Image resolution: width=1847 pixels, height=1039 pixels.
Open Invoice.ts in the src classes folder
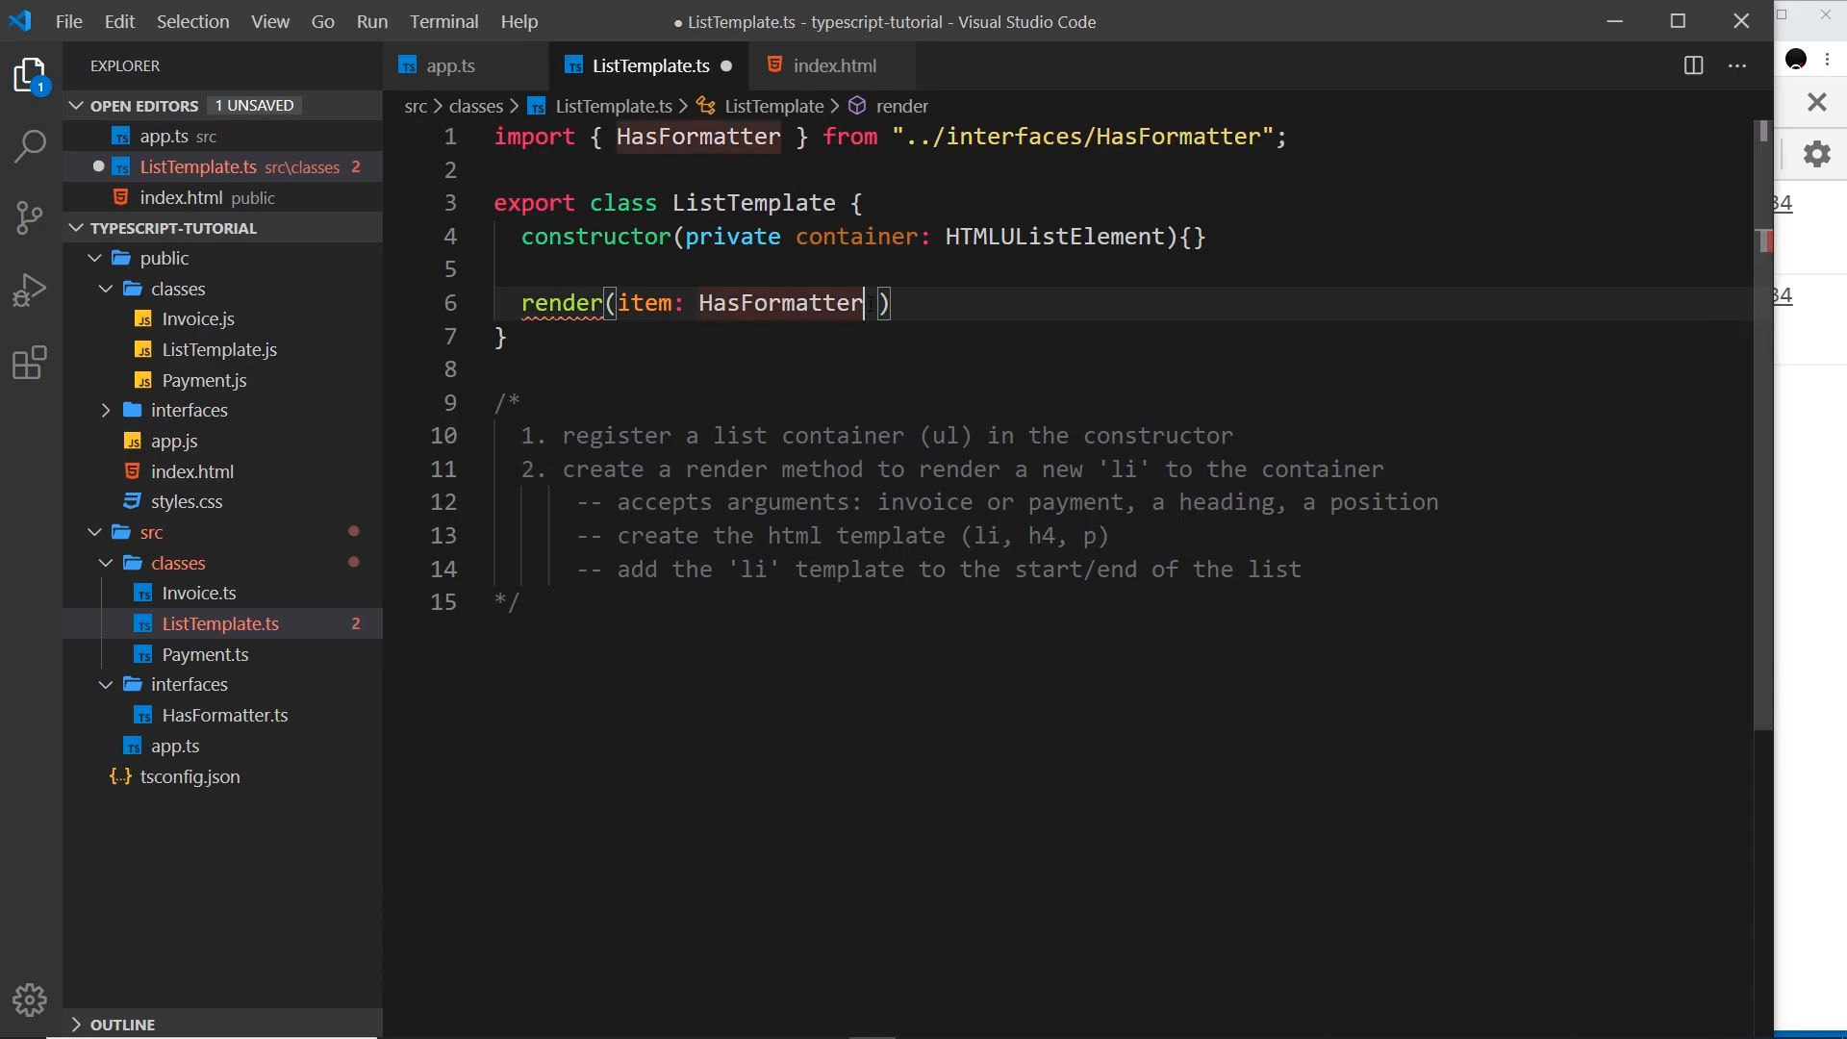coord(223,594)
